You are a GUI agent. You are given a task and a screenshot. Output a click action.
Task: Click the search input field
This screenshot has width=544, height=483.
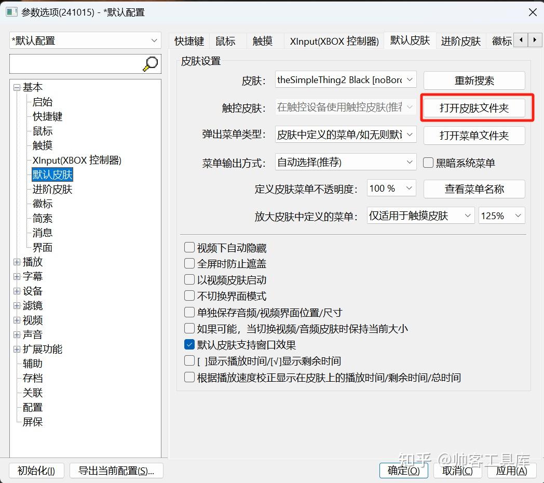click(x=78, y=64)
